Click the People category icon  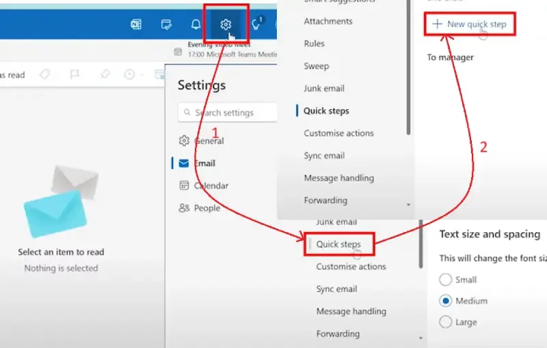coord(184,207)
